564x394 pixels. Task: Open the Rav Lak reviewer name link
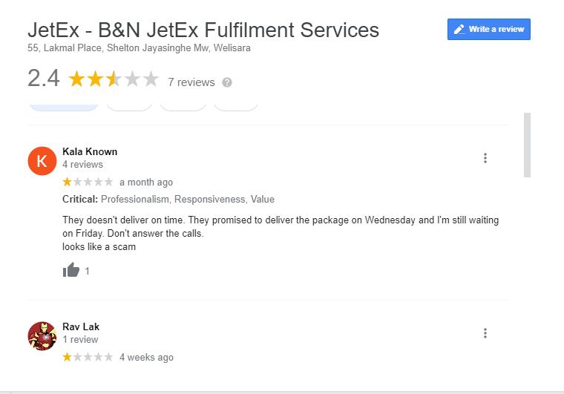pyautogui.click(x=81, y=326)
